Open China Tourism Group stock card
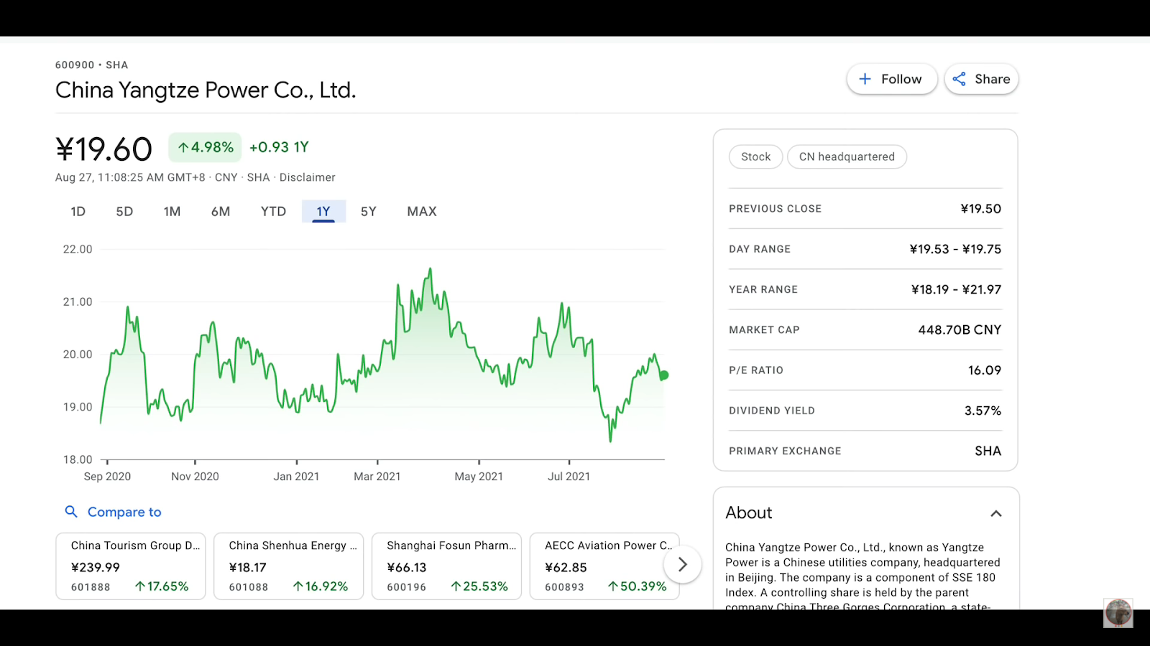This screenshot has height=646, width=1150. (131, 566)
